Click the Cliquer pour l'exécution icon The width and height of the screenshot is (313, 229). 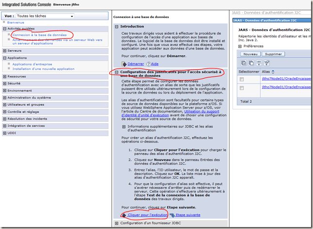point(124,215)
